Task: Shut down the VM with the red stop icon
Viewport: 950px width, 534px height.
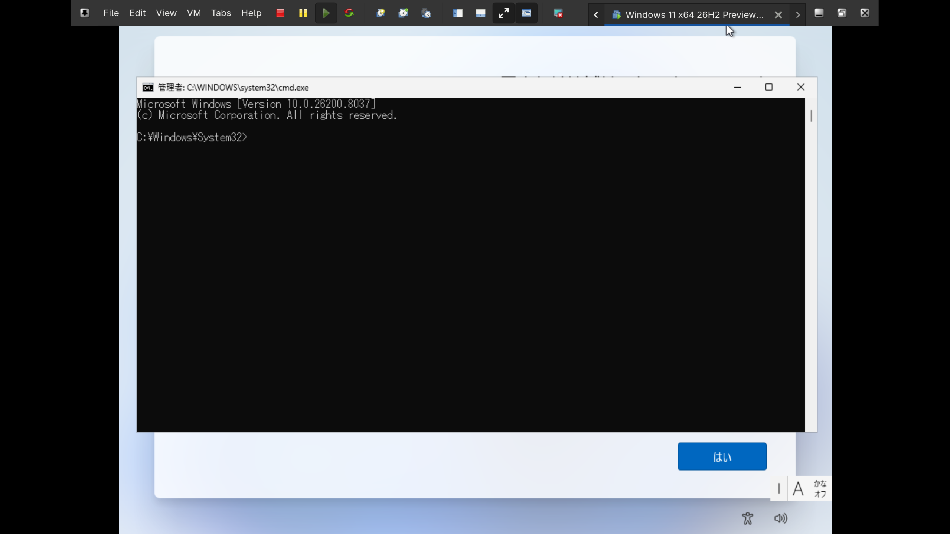Action: click(x=280, y=13)
